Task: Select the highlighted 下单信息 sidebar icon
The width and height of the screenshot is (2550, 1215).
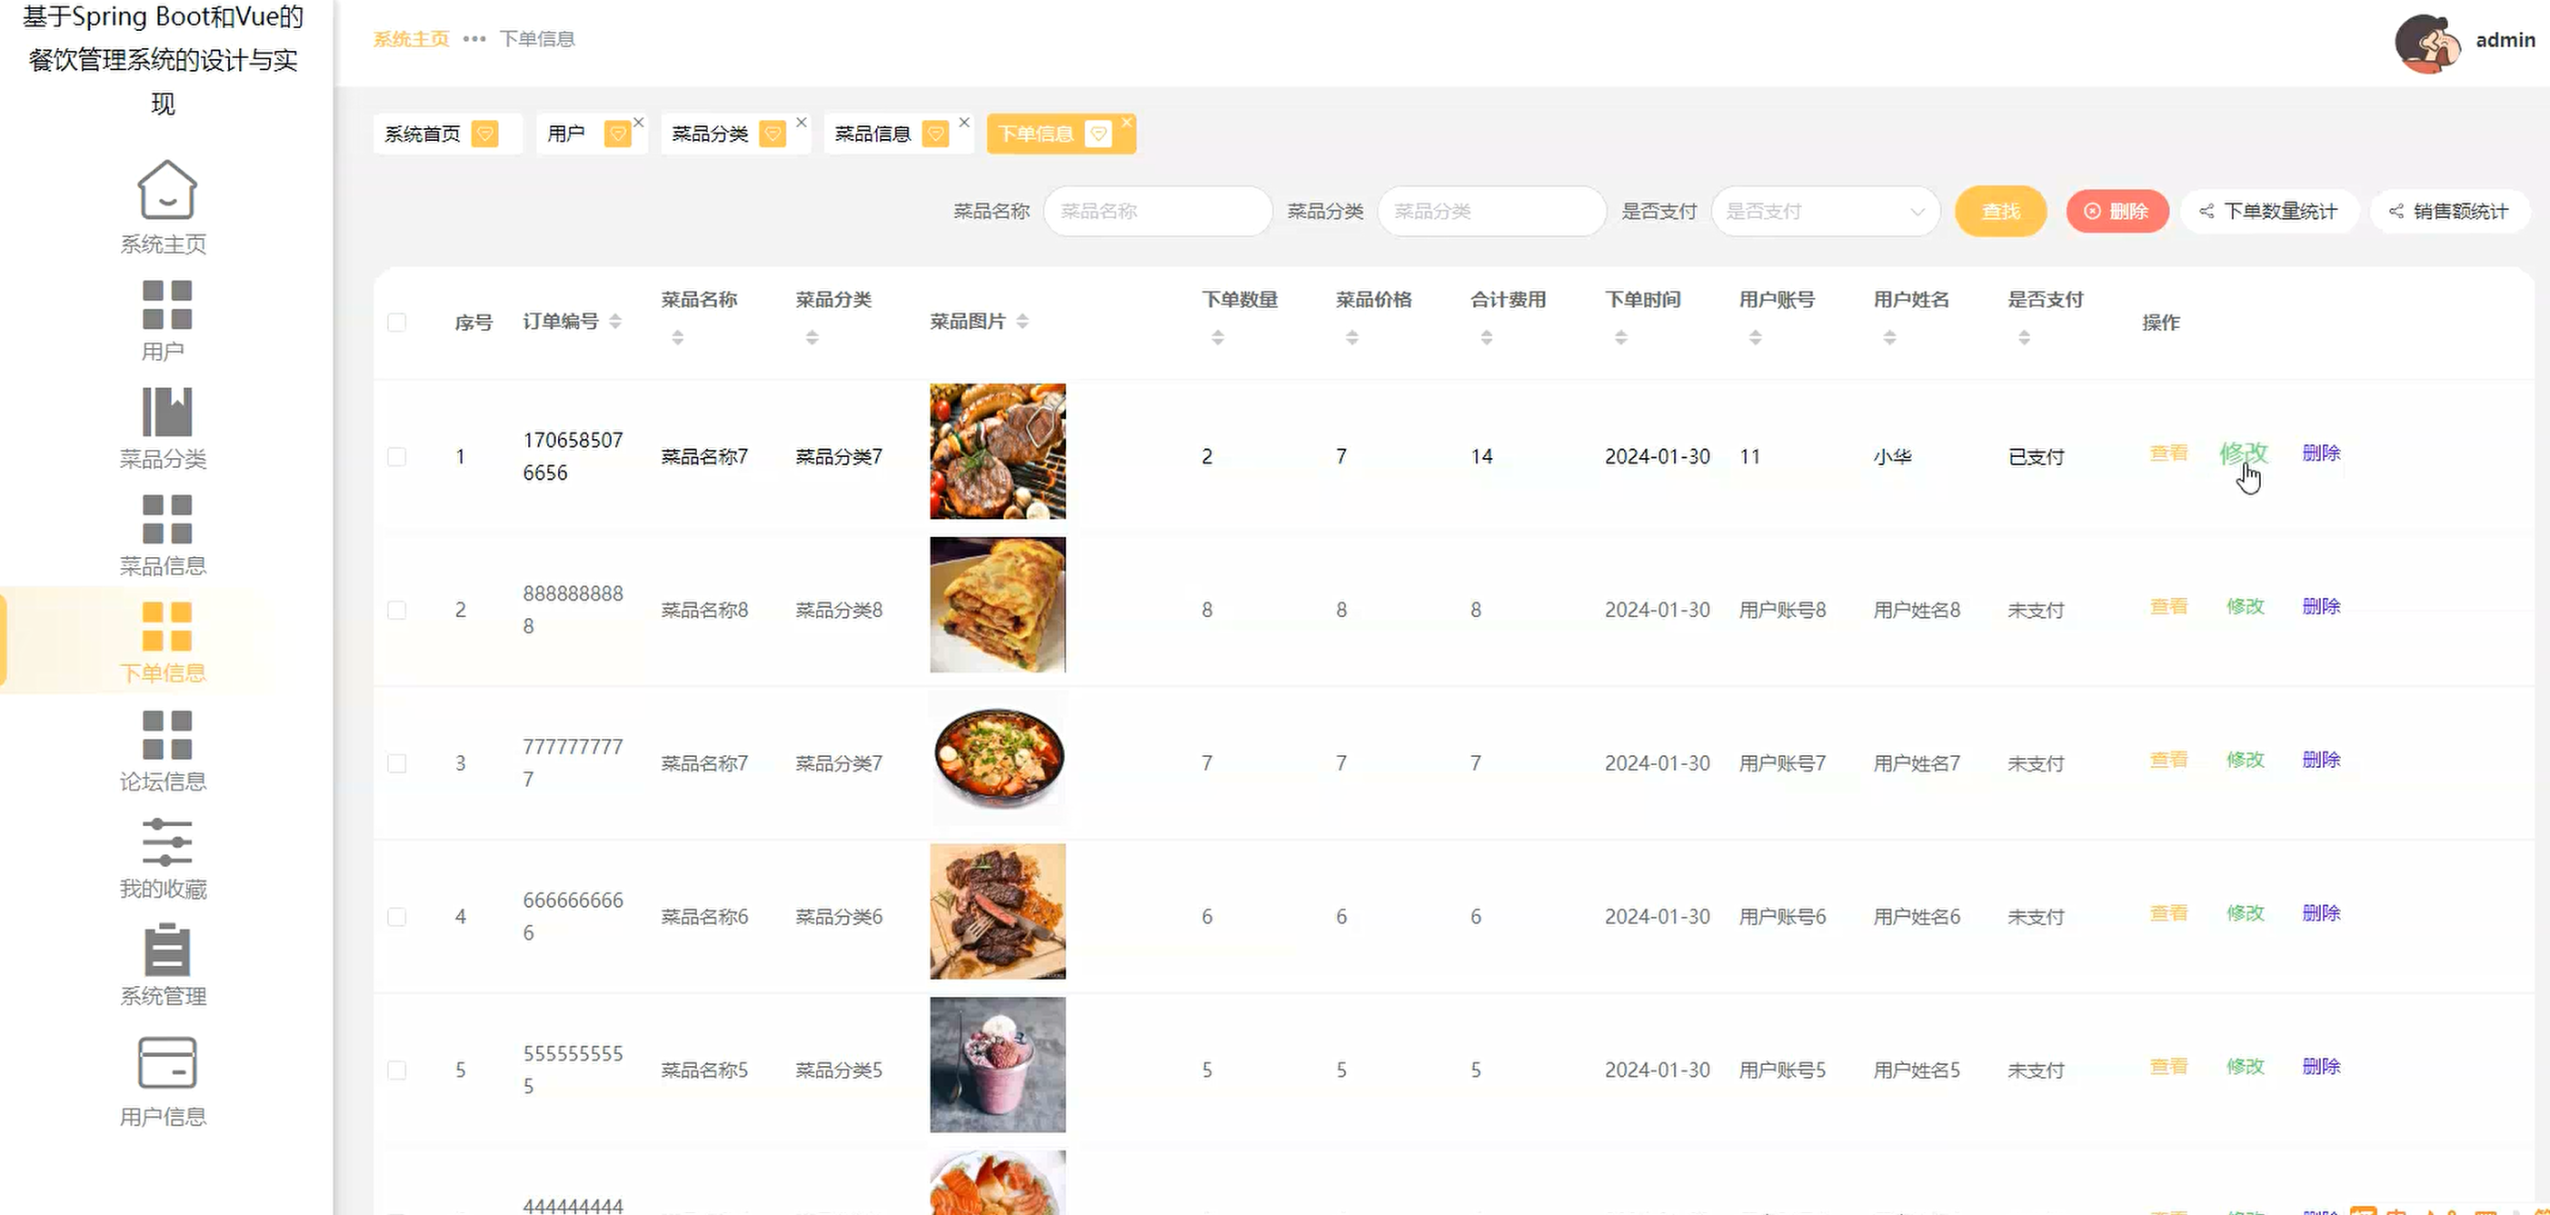Action: (166, 626)
